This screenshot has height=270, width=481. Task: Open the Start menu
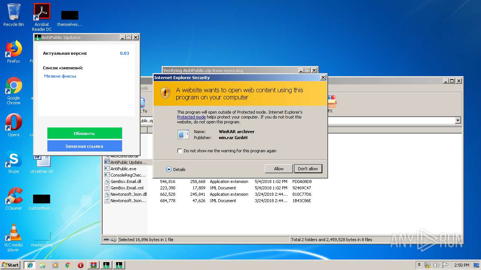coord(11,265)
